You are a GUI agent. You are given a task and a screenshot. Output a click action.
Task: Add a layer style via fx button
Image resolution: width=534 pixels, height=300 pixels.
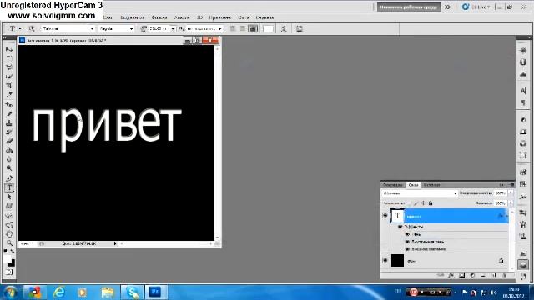coord(451,275)
